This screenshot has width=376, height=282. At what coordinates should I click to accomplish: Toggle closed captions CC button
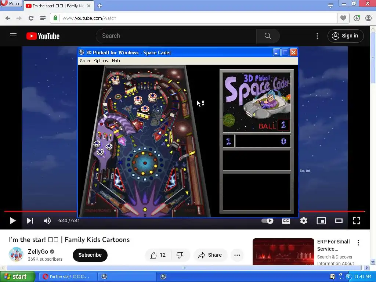286,221
